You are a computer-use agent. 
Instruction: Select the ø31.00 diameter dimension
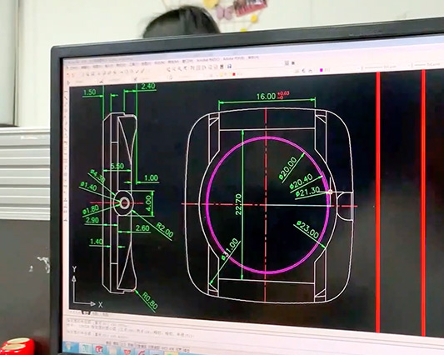click(230, 249)
